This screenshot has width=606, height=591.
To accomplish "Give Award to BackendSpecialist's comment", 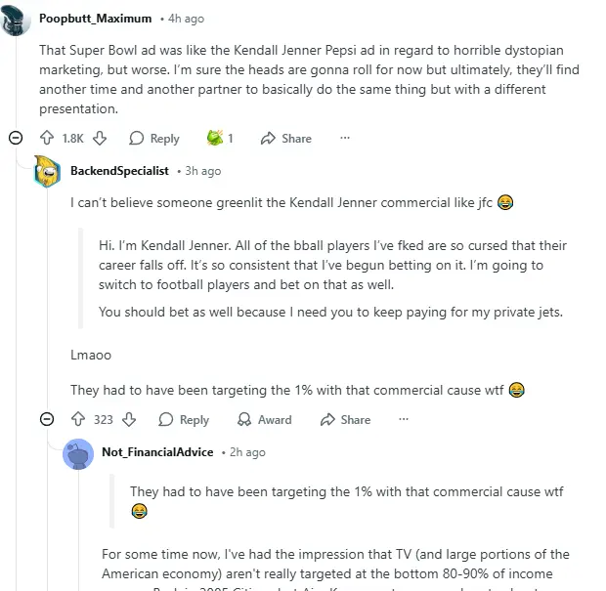I will coord(265,420).
